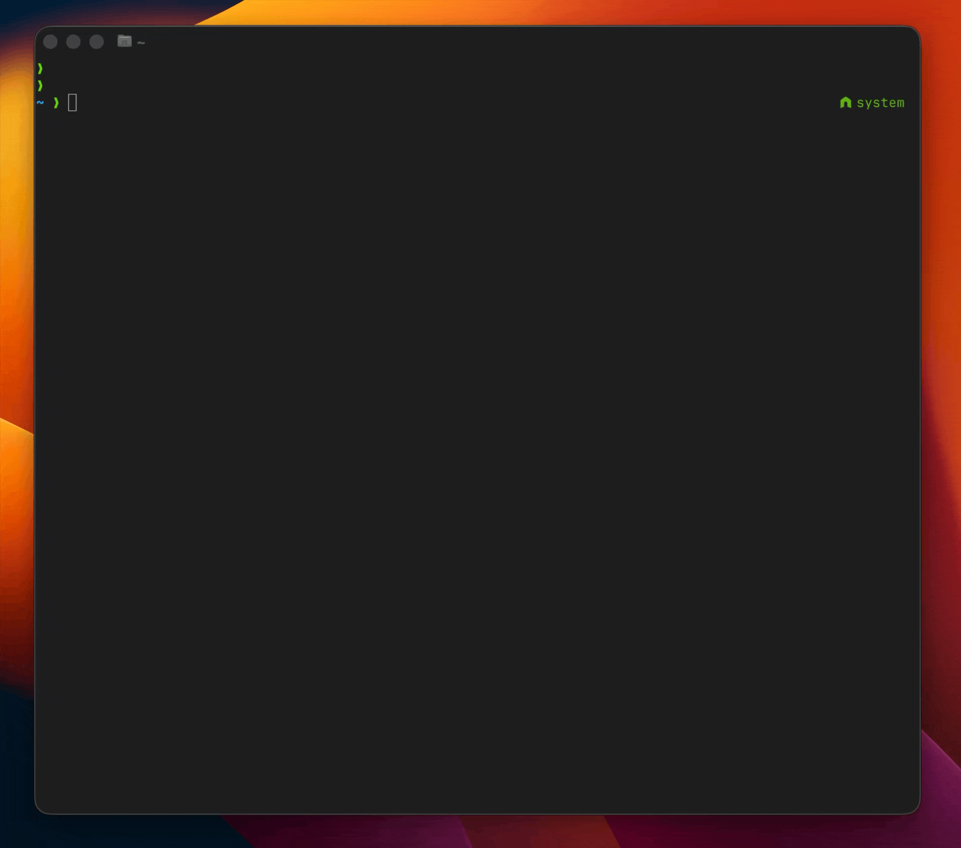Click the first green prompt chevron
The height and width of the screenshot is (848, 961).
[x=40, y=68]
